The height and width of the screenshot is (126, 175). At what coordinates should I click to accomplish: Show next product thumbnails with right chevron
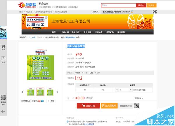click(x=58, y=92)
